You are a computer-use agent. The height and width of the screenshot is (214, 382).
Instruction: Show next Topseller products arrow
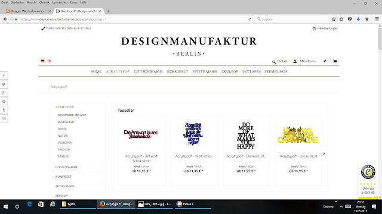click(x=324, y=153)
